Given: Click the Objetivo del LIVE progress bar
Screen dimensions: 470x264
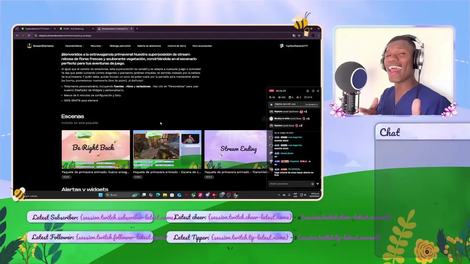Looking at the screenshot, I should point(294,104).
